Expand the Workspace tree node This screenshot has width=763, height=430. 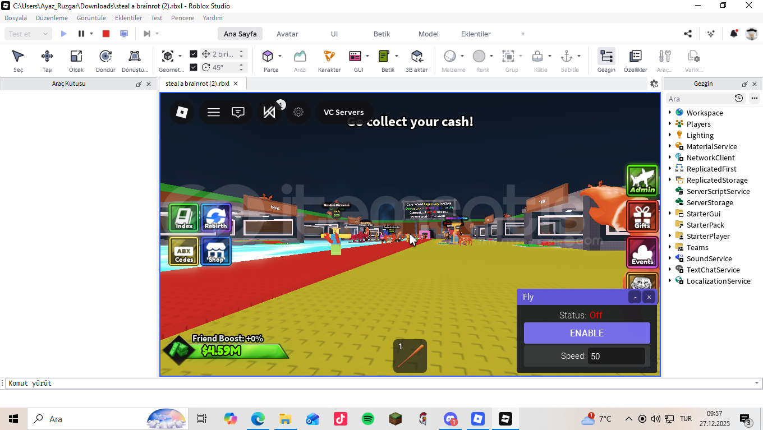pyautogui.click(x=670, y=113)
